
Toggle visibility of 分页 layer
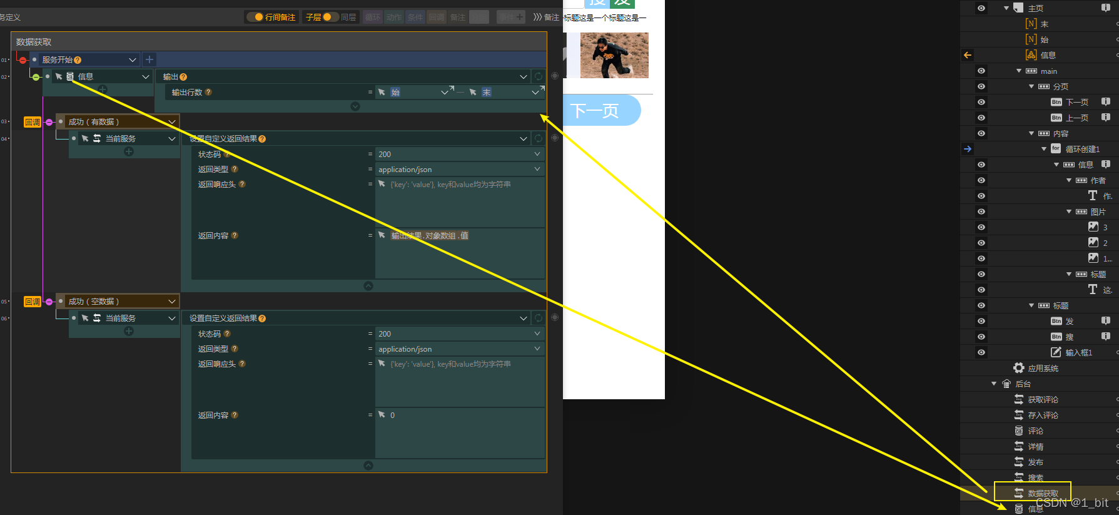[981, 86]
